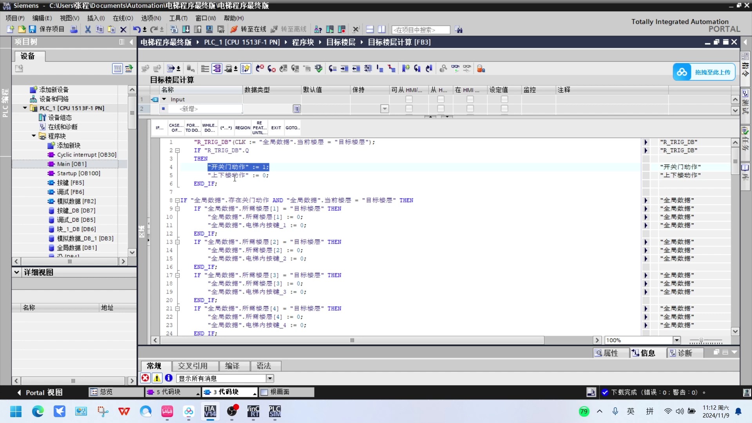Select Main [OB1] in the project tree

tap(71, 164)
